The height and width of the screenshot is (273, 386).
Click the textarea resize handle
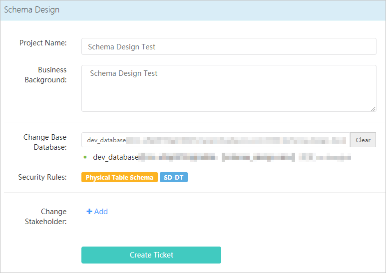pyautogui.click(x=374, y=109)
